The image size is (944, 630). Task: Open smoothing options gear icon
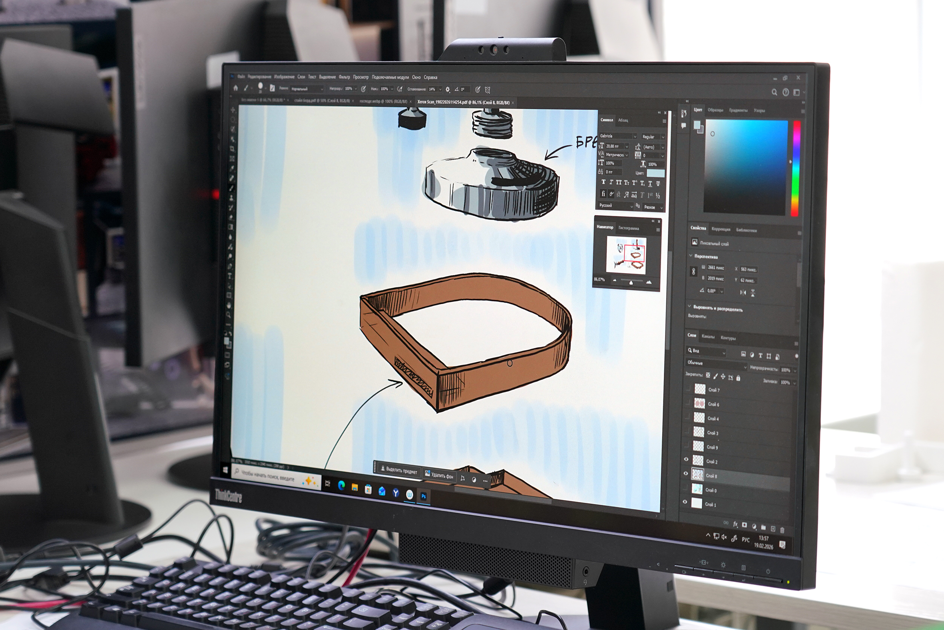pyautogui.click(x=448, y=90)
